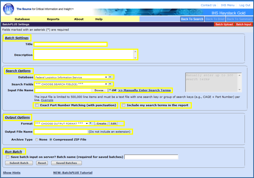Open the Database menu

coord(22,19)
